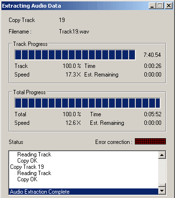
Task: Minimize the Extracting Audio Data window
Action: [152, 6]
